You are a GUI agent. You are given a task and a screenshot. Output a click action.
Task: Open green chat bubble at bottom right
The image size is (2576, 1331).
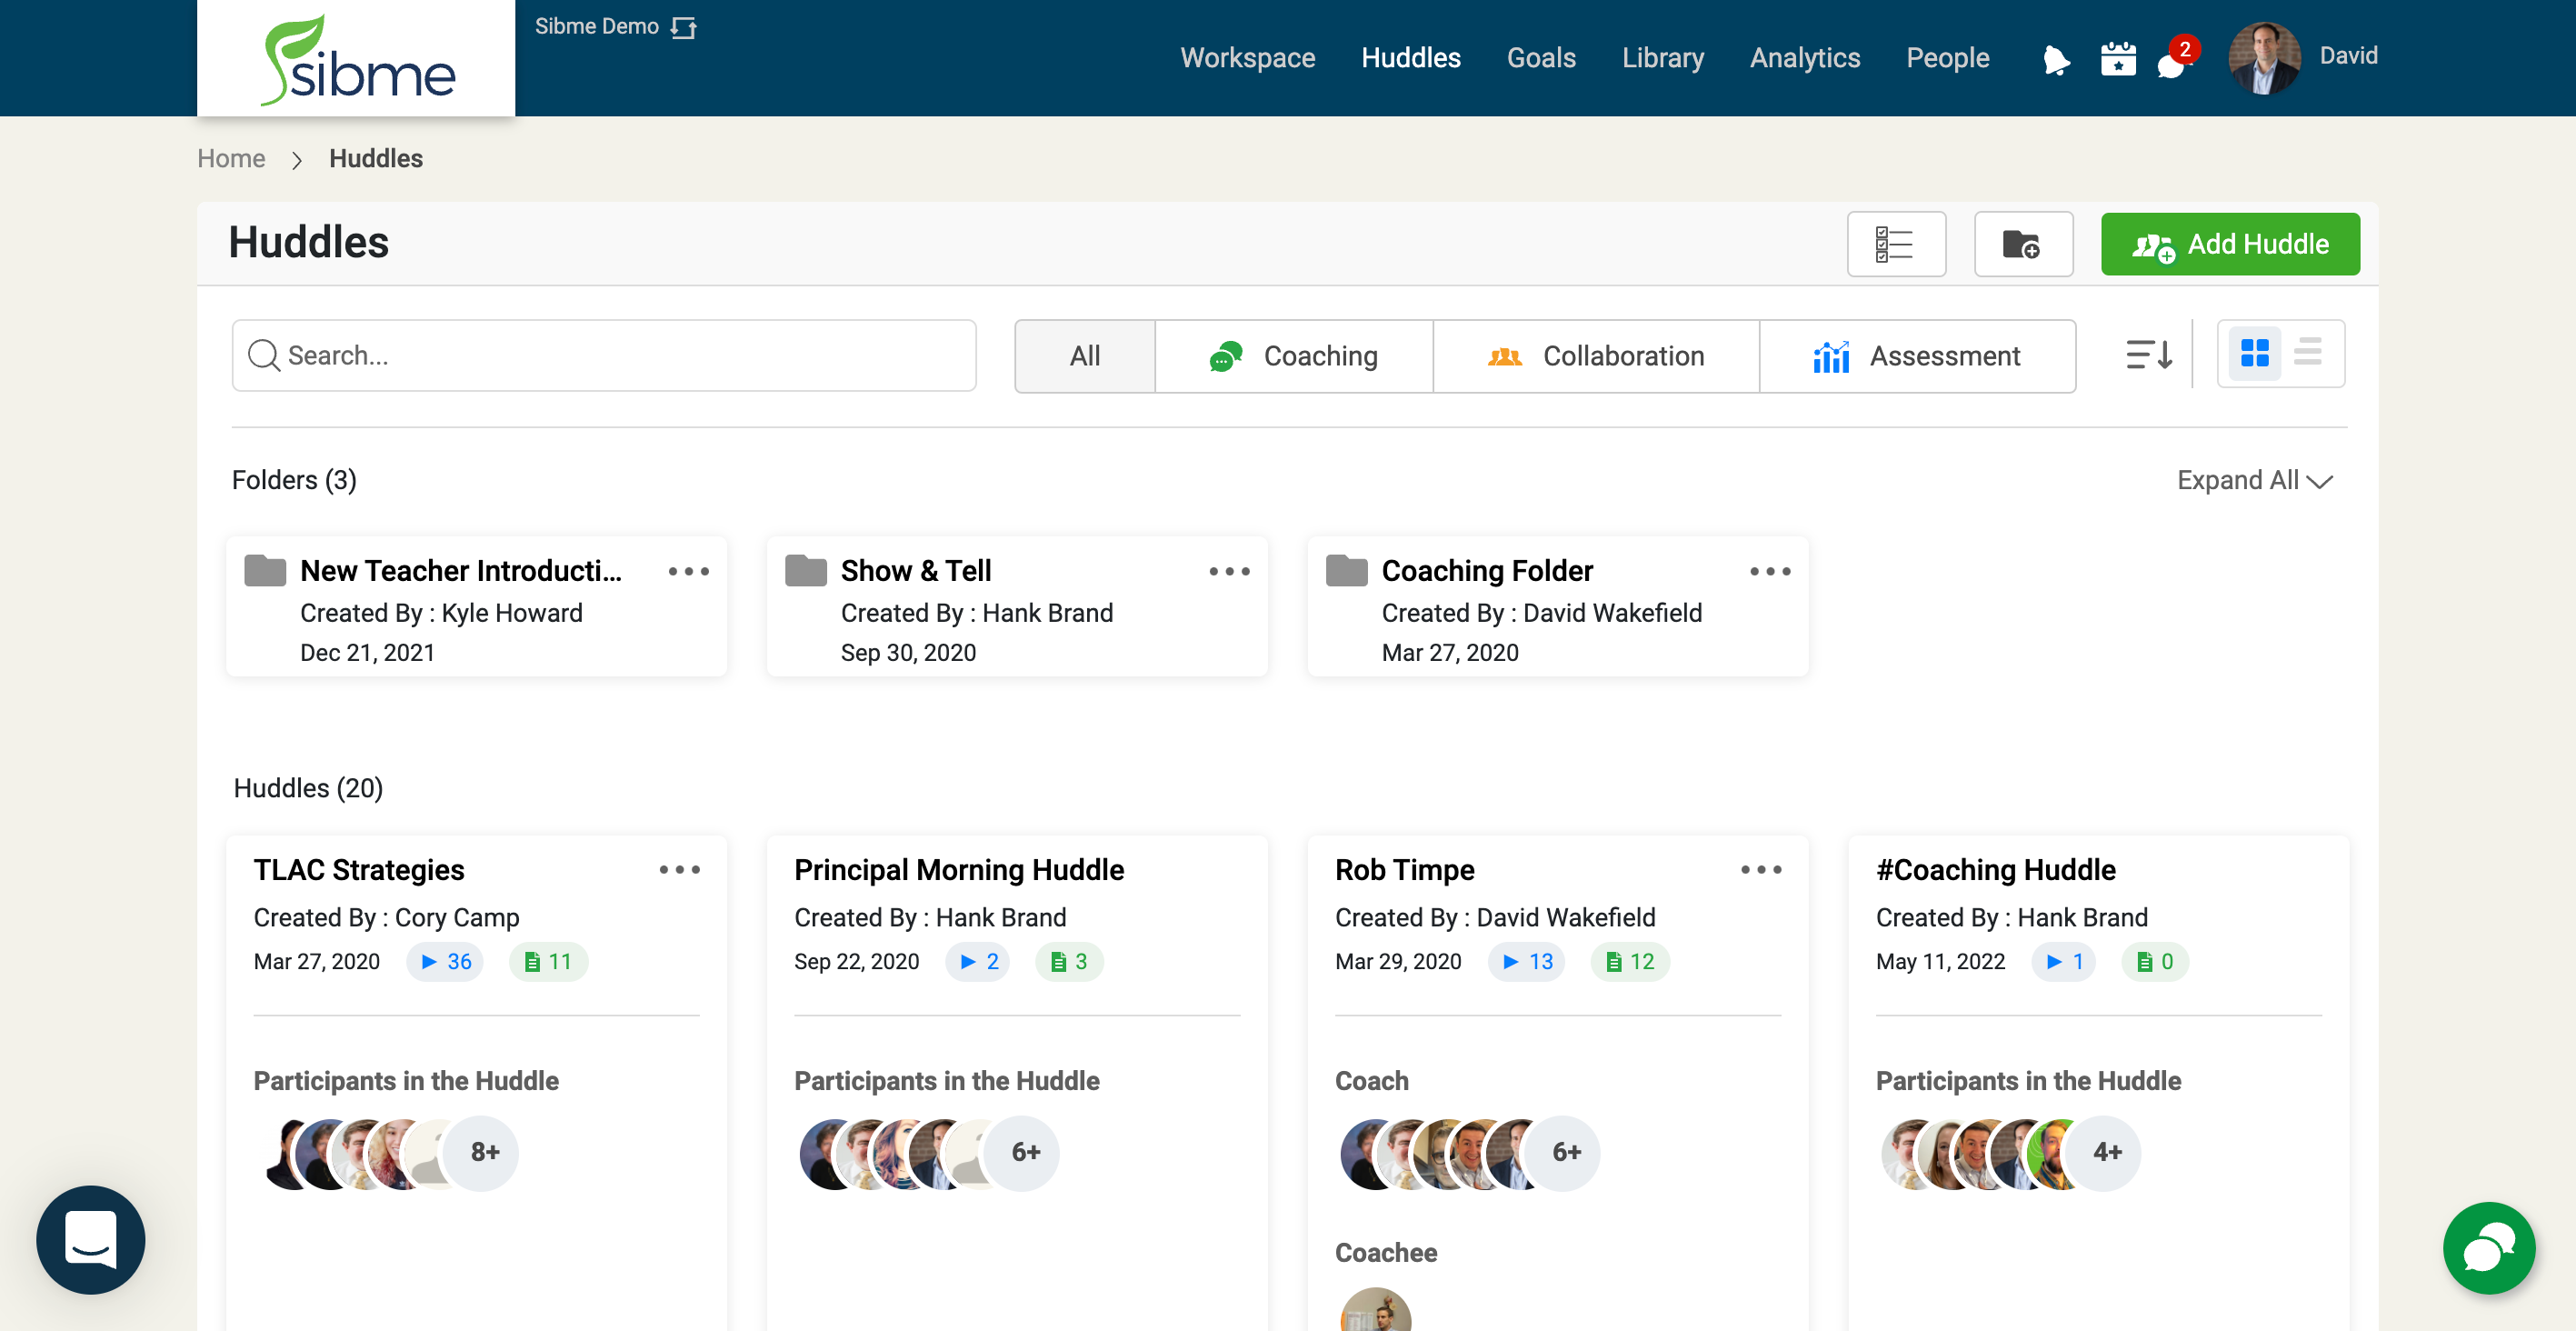(2487, 1248)
